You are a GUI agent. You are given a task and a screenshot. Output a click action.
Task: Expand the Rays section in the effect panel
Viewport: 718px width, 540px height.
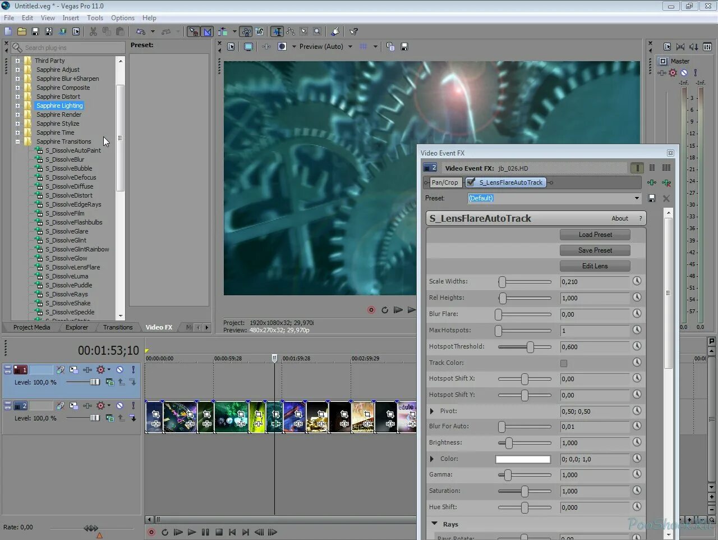(434, 524)
